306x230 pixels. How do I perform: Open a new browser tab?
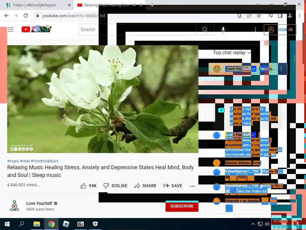(x=152, y=5)
